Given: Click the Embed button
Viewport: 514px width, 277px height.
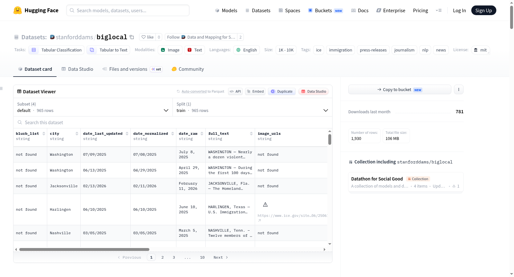Looking at the screenshot, I should pyautogui.click(x=255, y=91).
